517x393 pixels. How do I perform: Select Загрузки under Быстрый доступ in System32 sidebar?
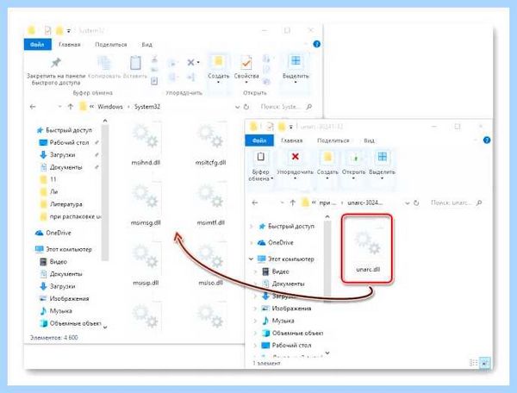pos(58,154)
